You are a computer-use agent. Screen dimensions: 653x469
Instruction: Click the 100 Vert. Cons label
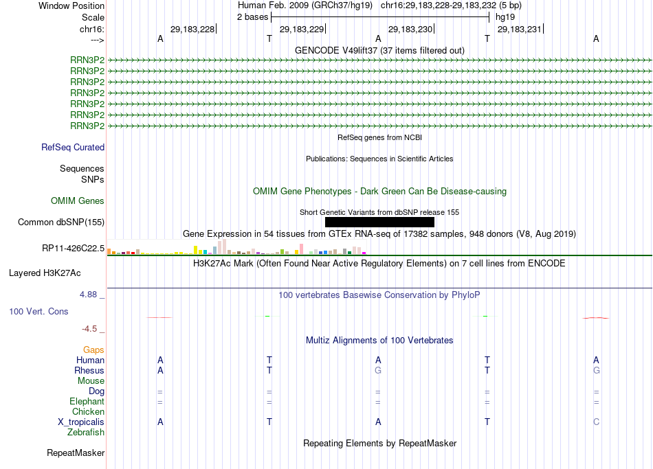click(x=38, y=311)
